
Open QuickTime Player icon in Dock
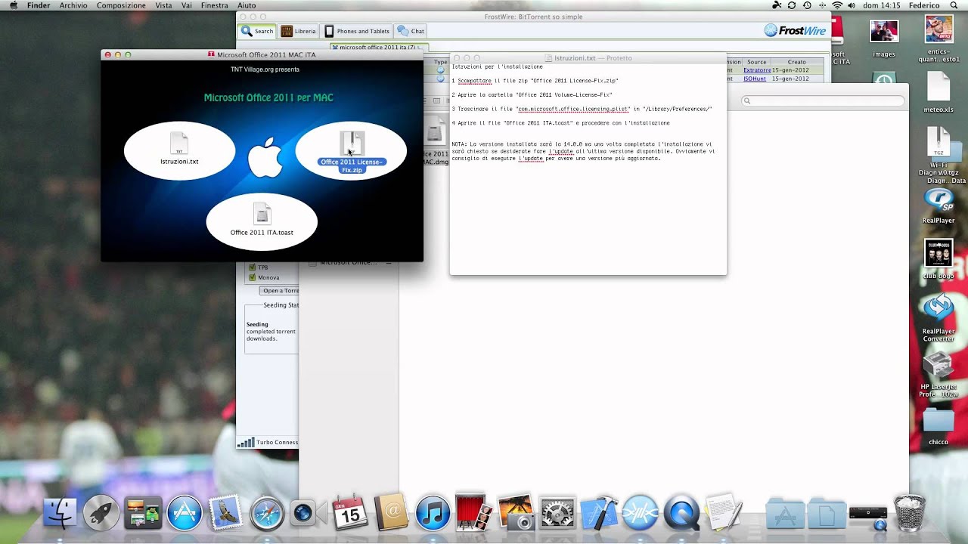681,514
